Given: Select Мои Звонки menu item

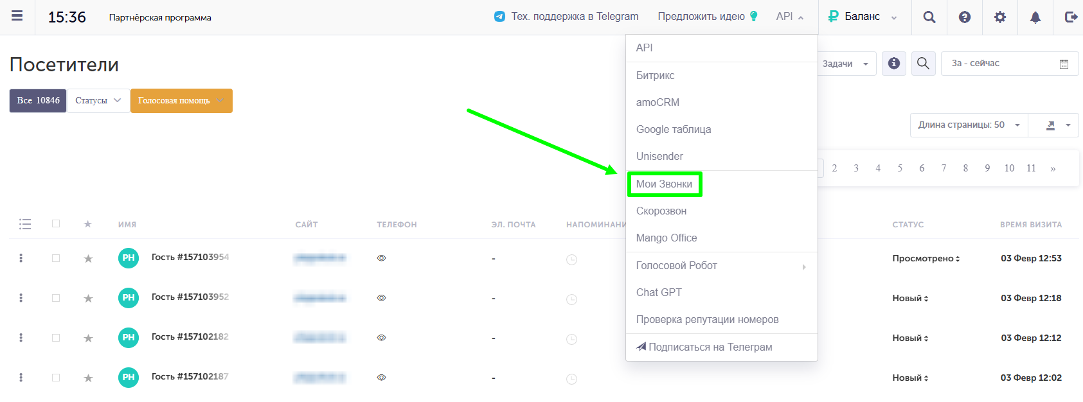Looking at the screenshot, I should point(665,184).
